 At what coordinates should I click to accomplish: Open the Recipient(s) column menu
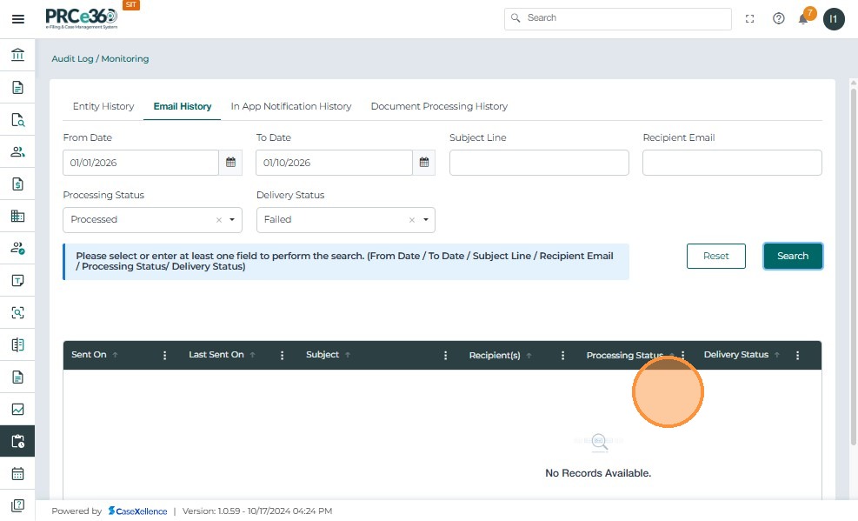[562, 356]
